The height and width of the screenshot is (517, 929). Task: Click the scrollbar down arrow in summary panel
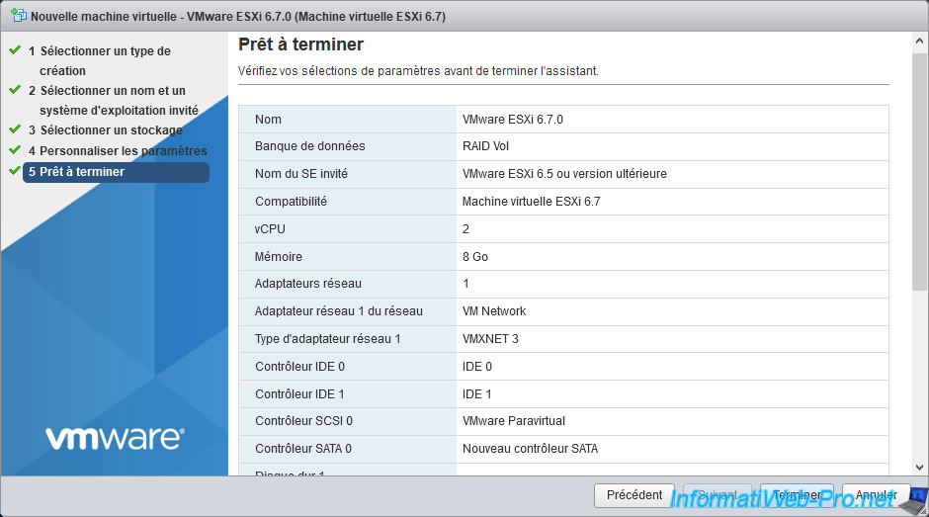pos(920,467)
